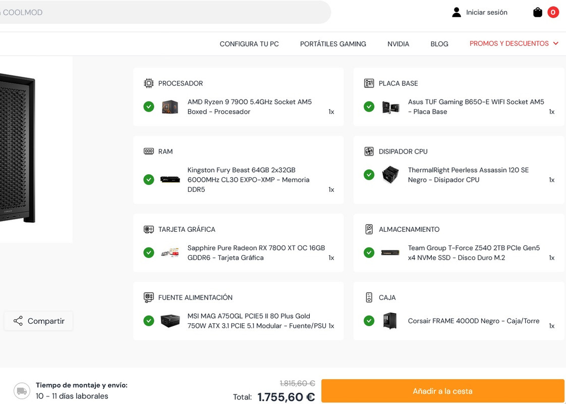Toggle green check for MSI MAG A750GL
Viewport: 566px width, 404px height.
[x=149, y=321]
